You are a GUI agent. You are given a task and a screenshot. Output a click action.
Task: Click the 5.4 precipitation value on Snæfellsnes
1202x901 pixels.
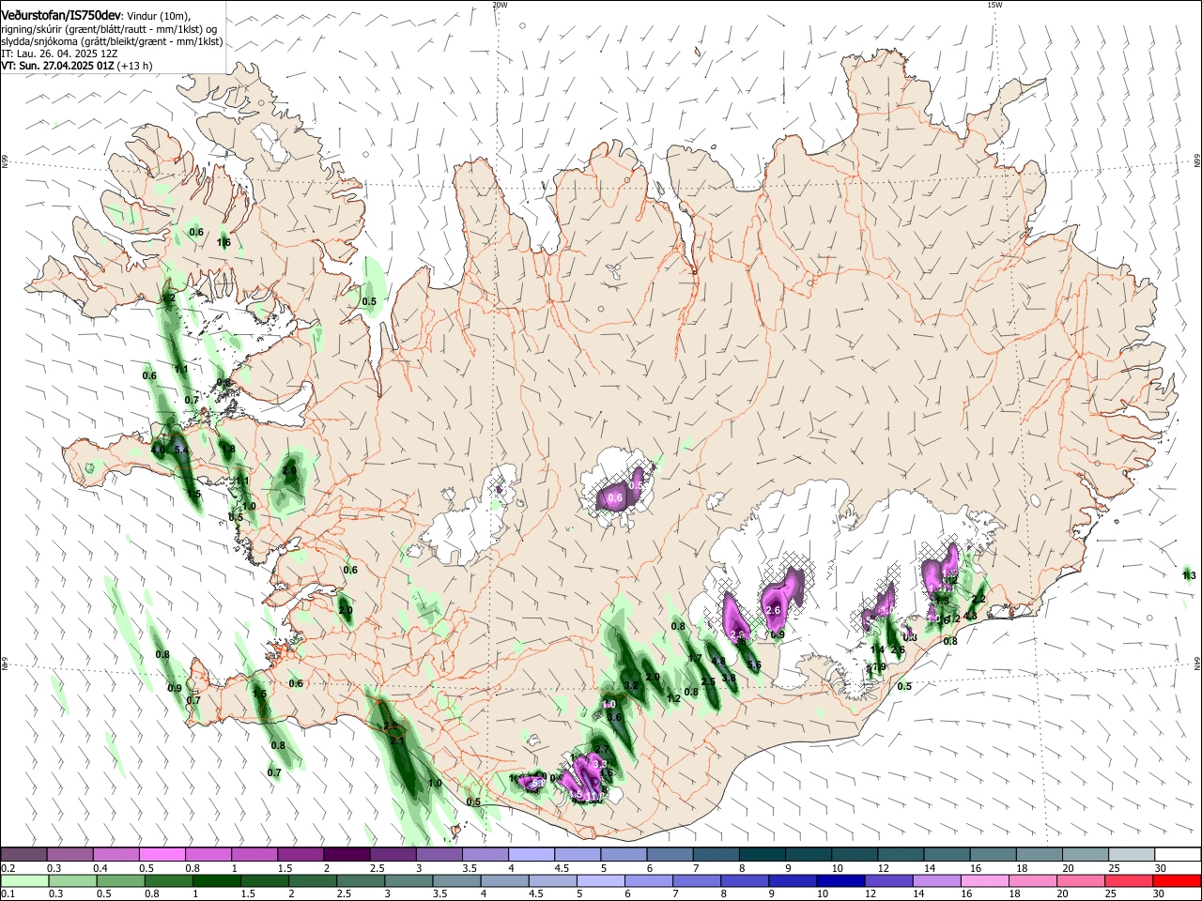coord(182,450)
